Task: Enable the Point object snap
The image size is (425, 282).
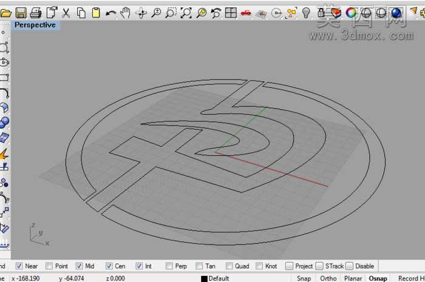Action: click(49, 266)
